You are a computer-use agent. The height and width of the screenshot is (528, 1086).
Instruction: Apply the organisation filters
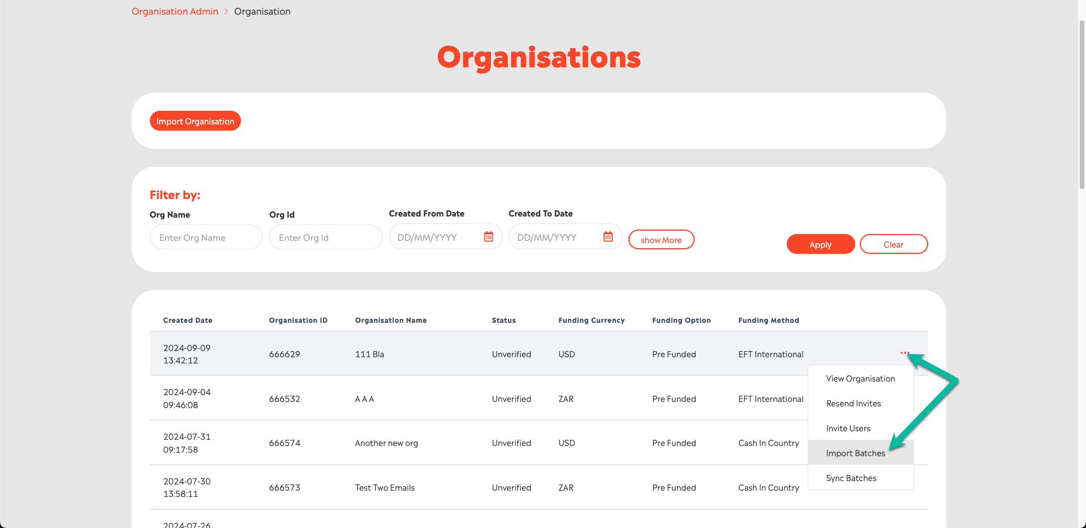coord(820,244)
